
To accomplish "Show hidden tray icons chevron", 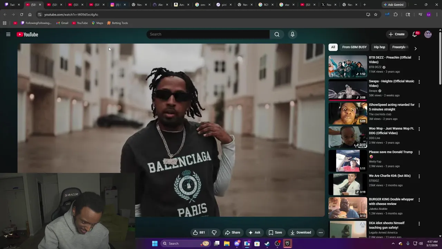I will (393, 243).
